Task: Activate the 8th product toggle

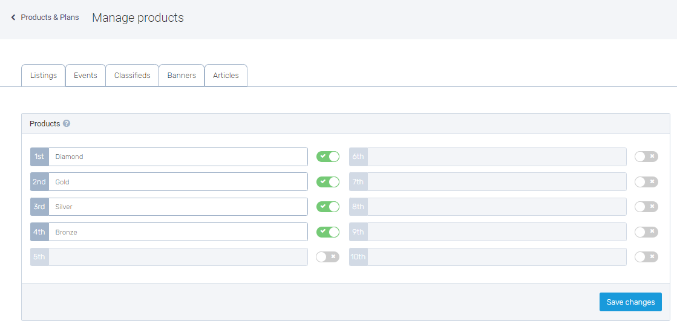Action: click(x=646, y=207)
